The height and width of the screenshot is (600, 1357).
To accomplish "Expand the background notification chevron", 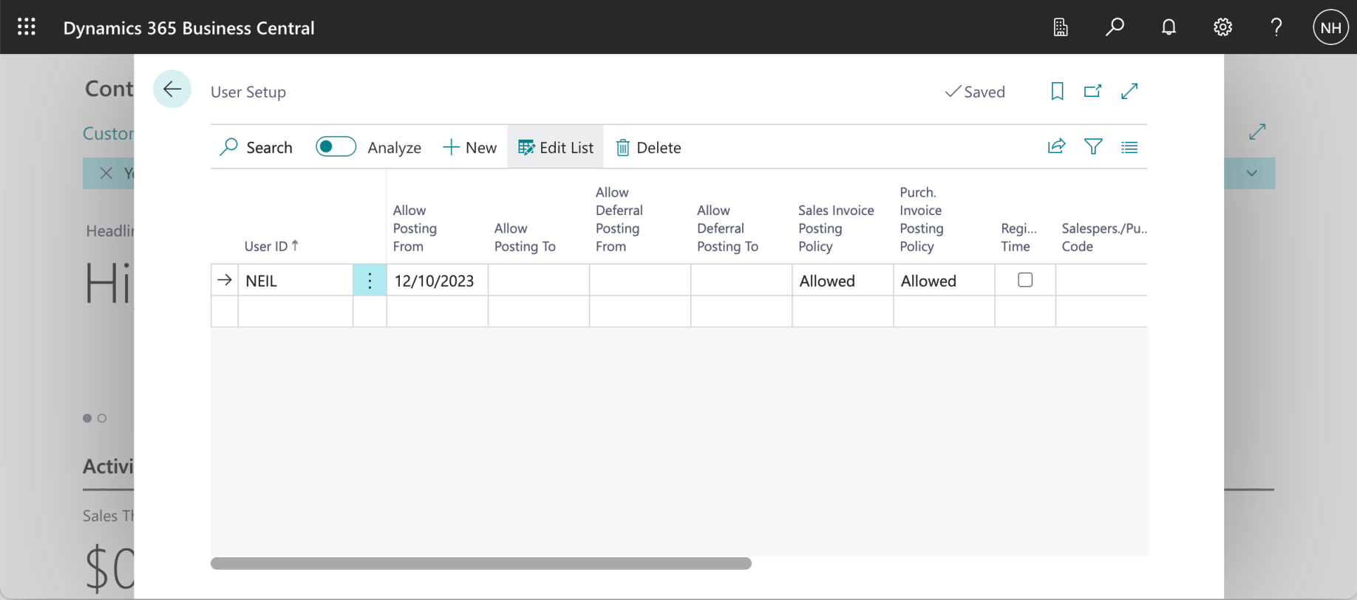I will (x=1251, y=173).
